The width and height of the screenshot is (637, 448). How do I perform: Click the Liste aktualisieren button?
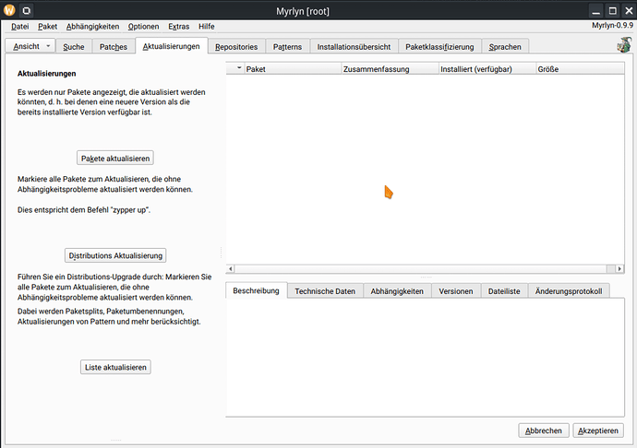click(x=115, y=367)
